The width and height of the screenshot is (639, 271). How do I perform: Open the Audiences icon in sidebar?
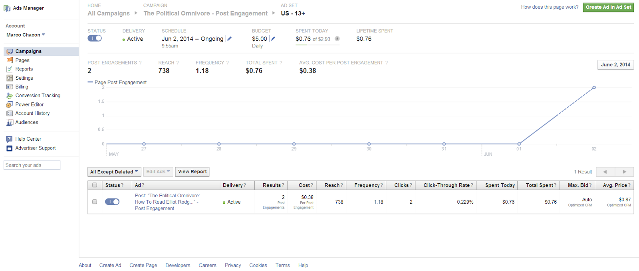pyautogui.click(x=10, y=122)
